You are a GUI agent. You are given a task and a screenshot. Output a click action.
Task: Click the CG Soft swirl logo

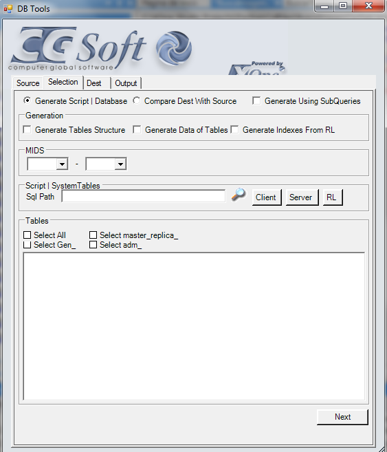click(174, 48)
